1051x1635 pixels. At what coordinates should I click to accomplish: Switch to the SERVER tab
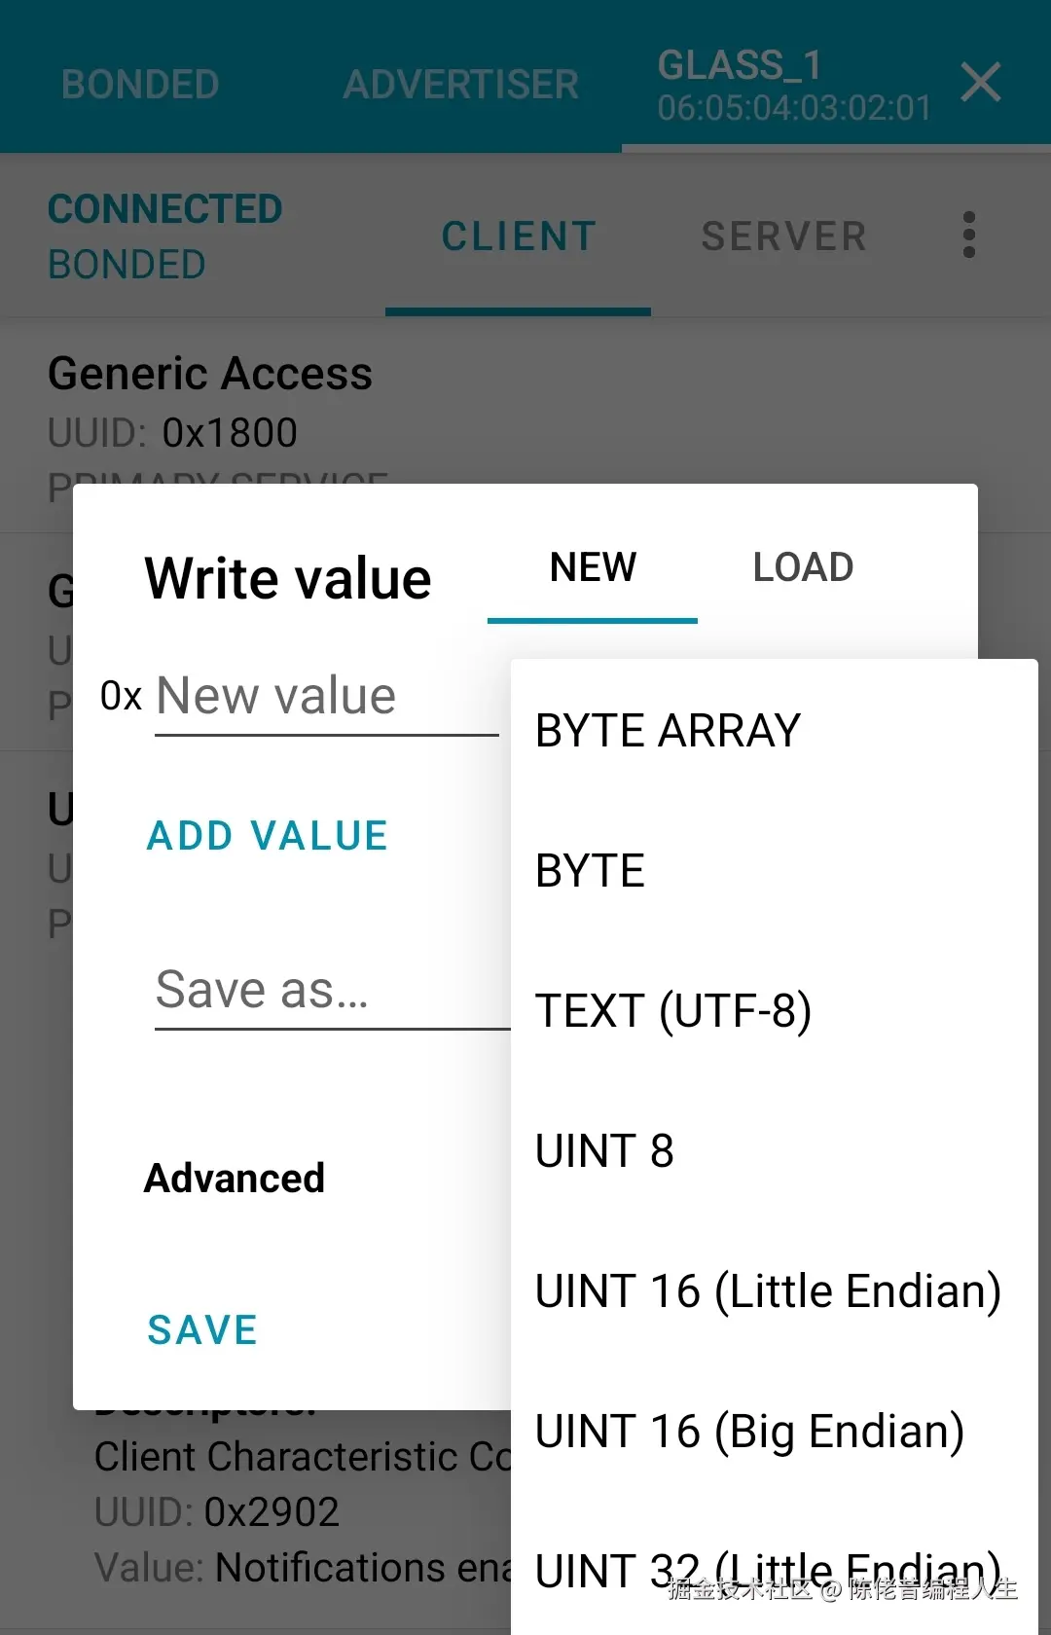click(x=783, y=235)
